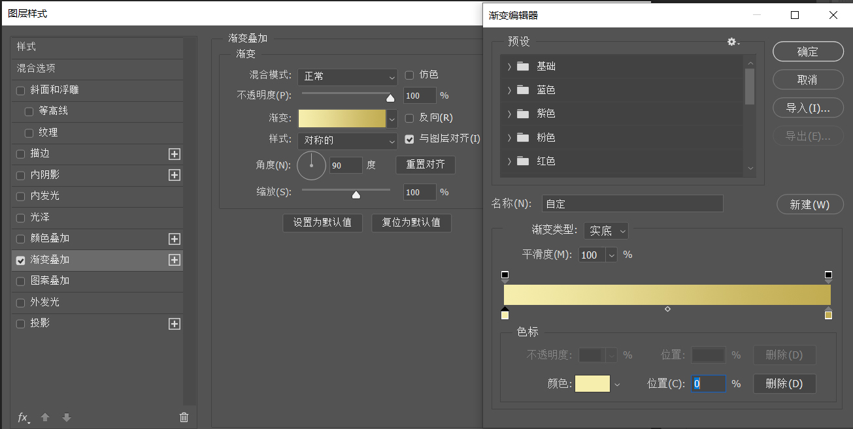
Task: Click folder icon of 粉色 preset group
Action: [x=522, y=138]
